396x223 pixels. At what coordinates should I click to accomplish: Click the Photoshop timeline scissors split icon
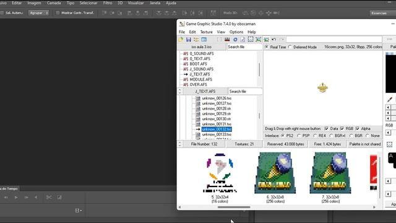49,197
